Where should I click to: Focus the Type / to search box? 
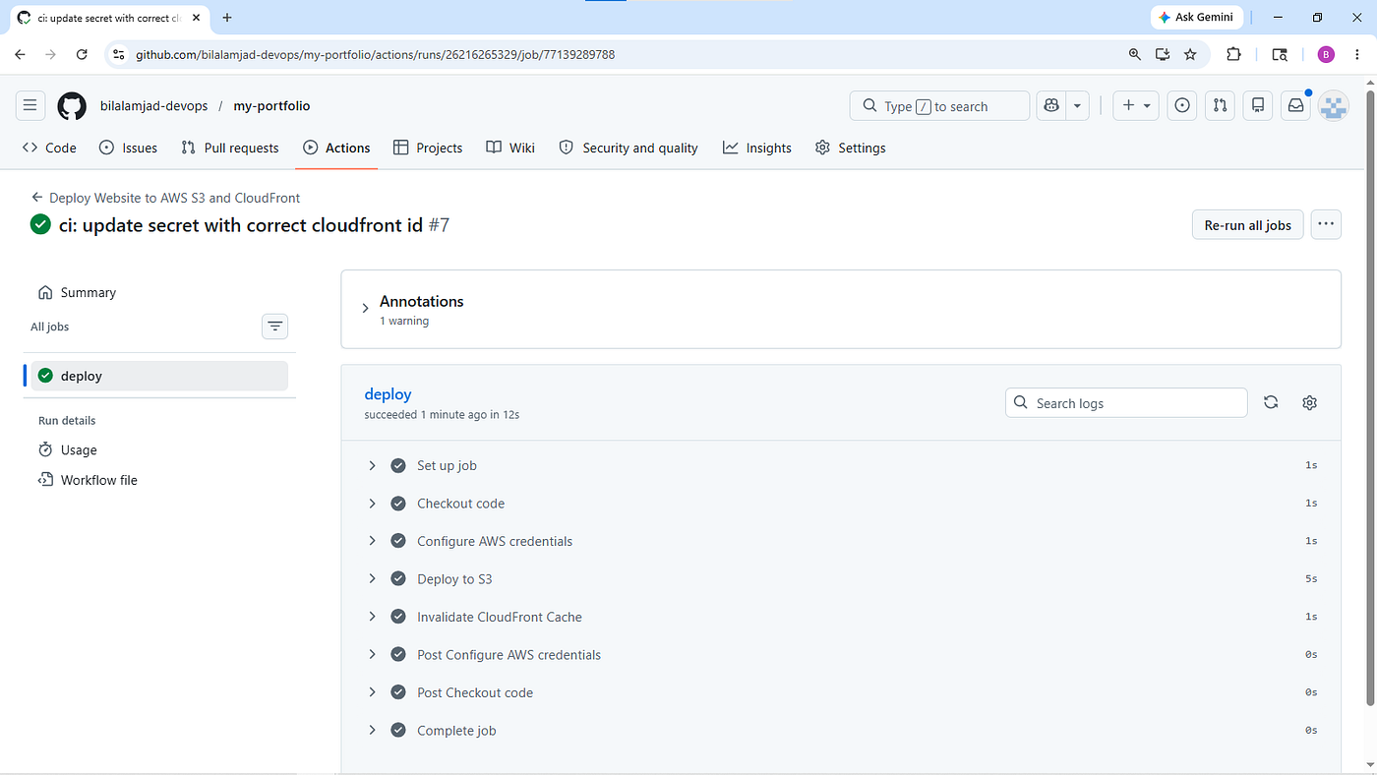tap(939, 106)
